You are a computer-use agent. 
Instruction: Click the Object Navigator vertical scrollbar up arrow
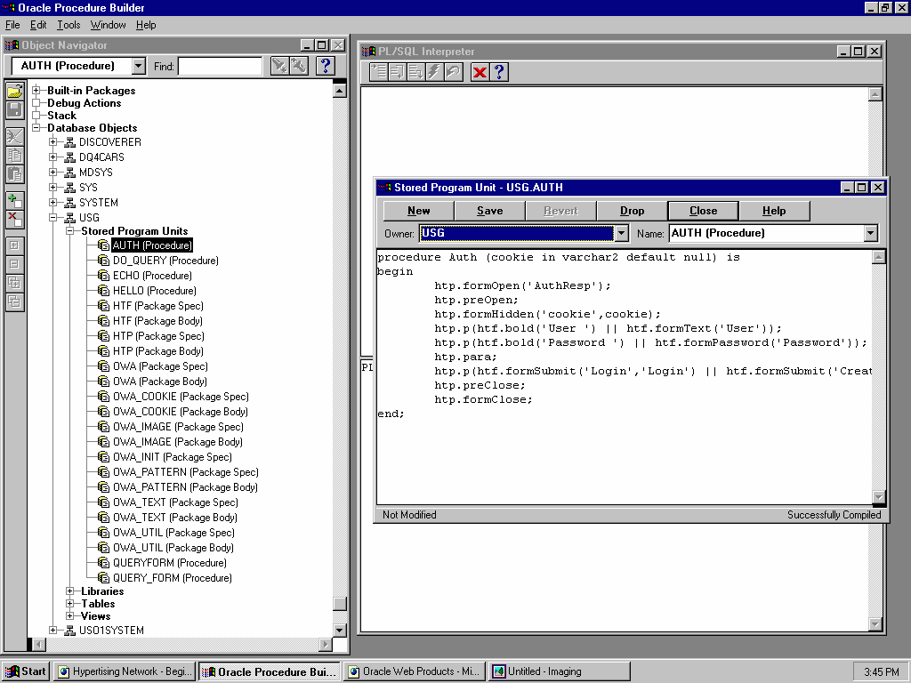[x=340, y=91]
